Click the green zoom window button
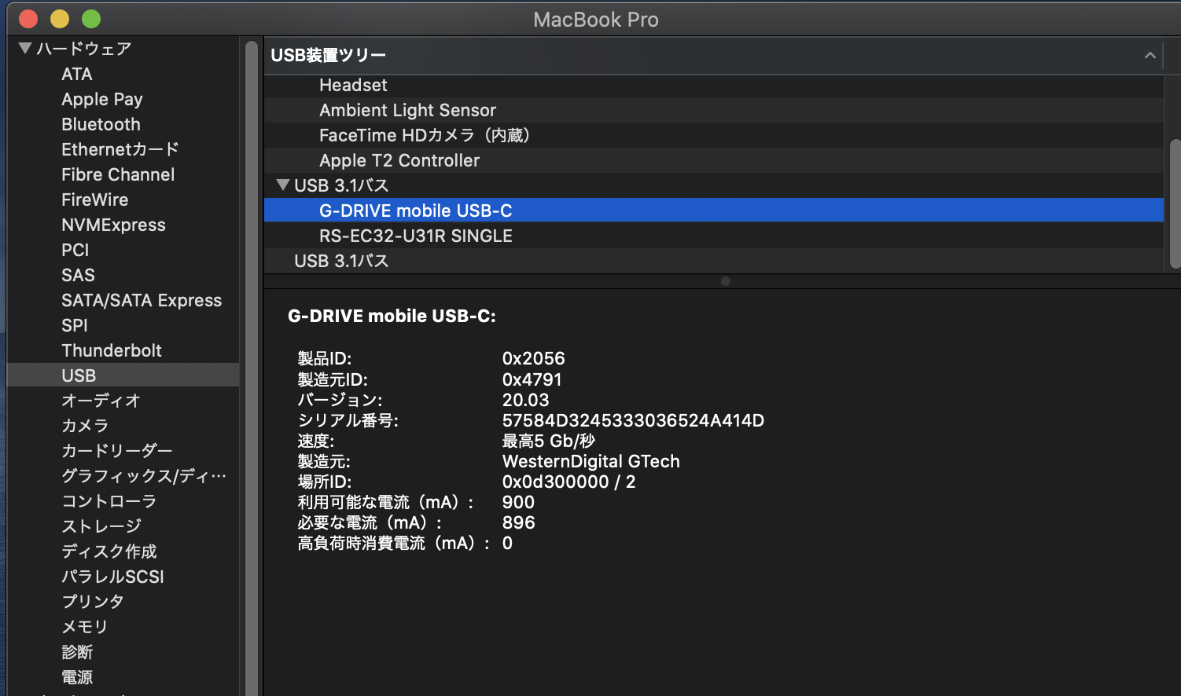Viewport: 1181px width, 696px height. [x=91, y=19]
